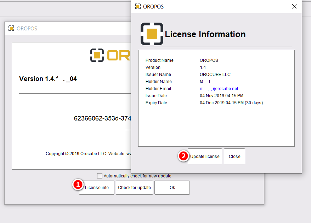Click the X to close License dialog
311x223 pixels.
(x=294, y=6)
